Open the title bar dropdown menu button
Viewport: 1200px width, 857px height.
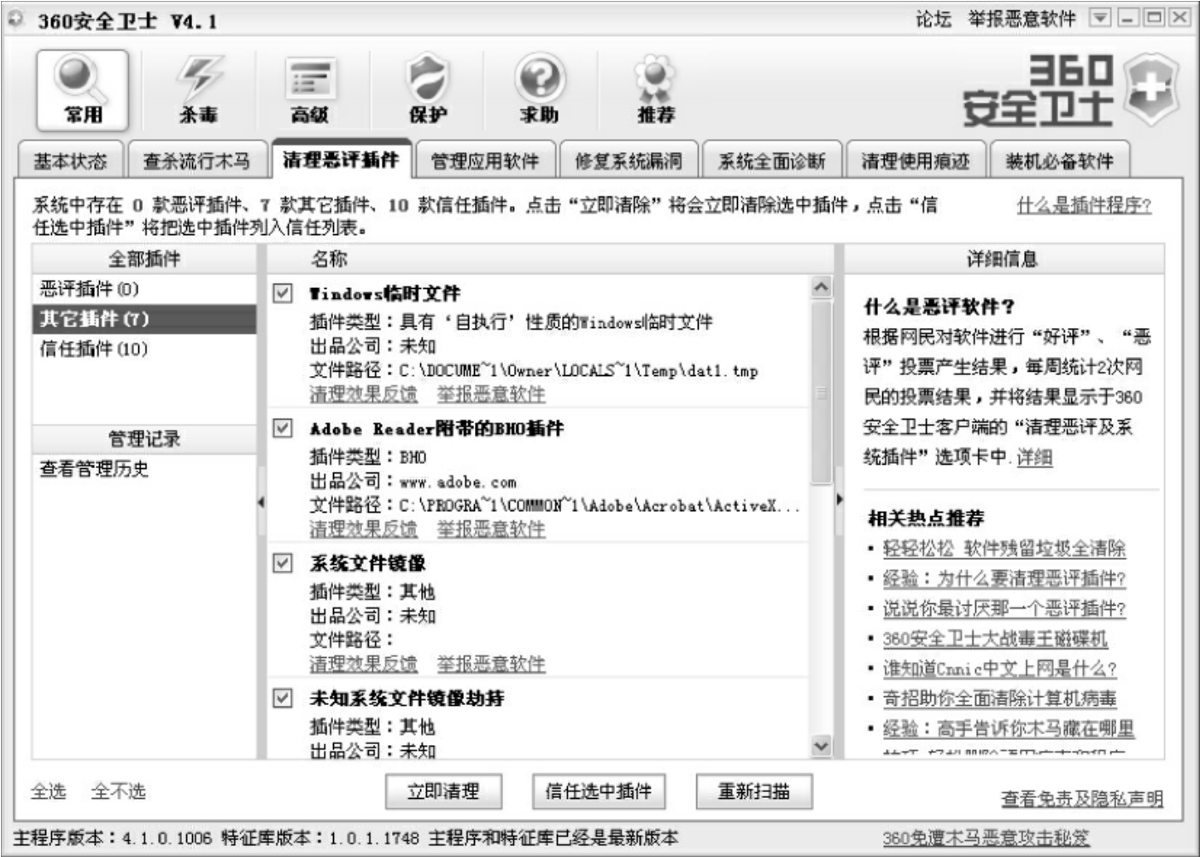tap(1100, 17)
